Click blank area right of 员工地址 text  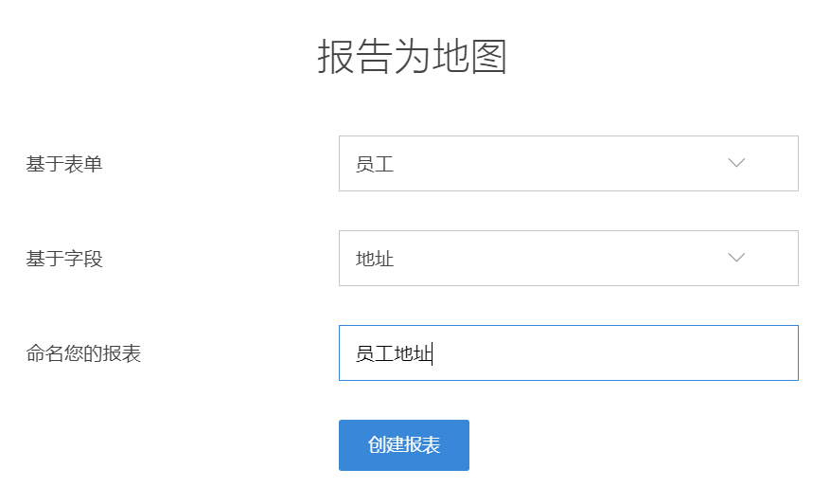615,353
